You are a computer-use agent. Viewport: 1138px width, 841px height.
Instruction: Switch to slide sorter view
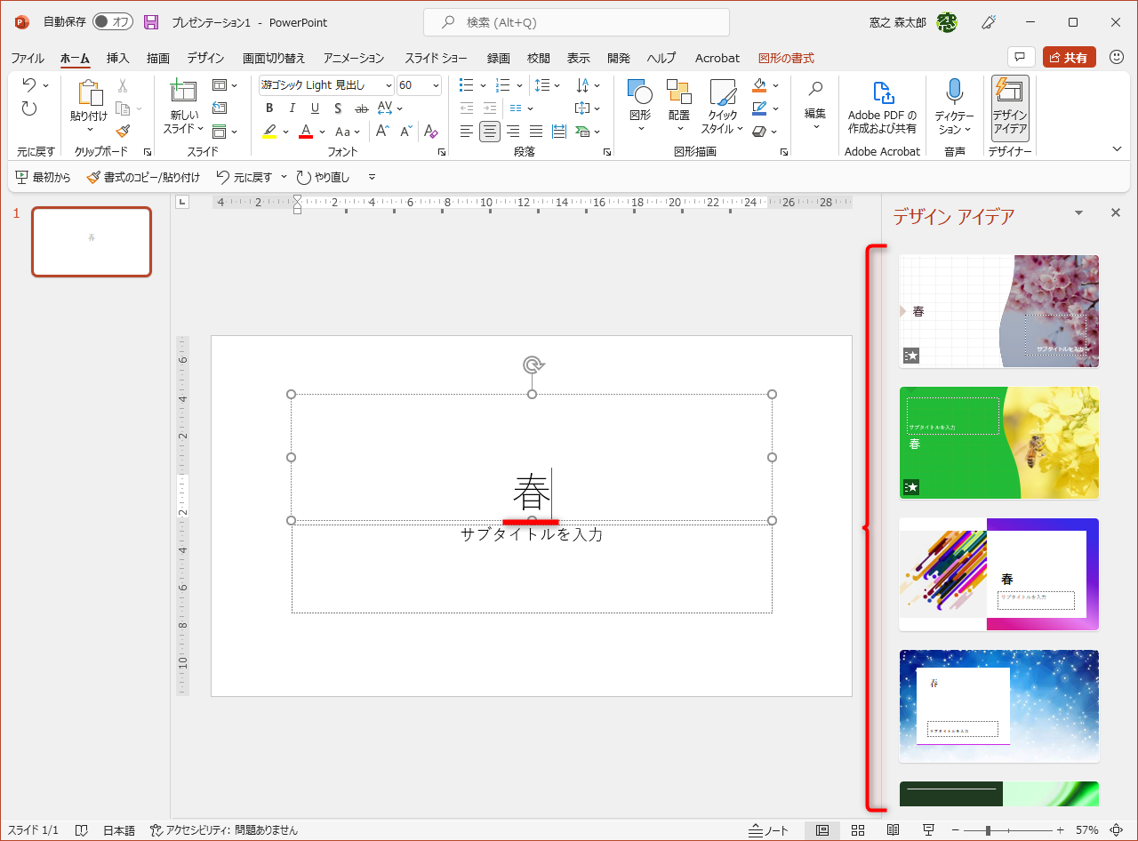(858, 830)
